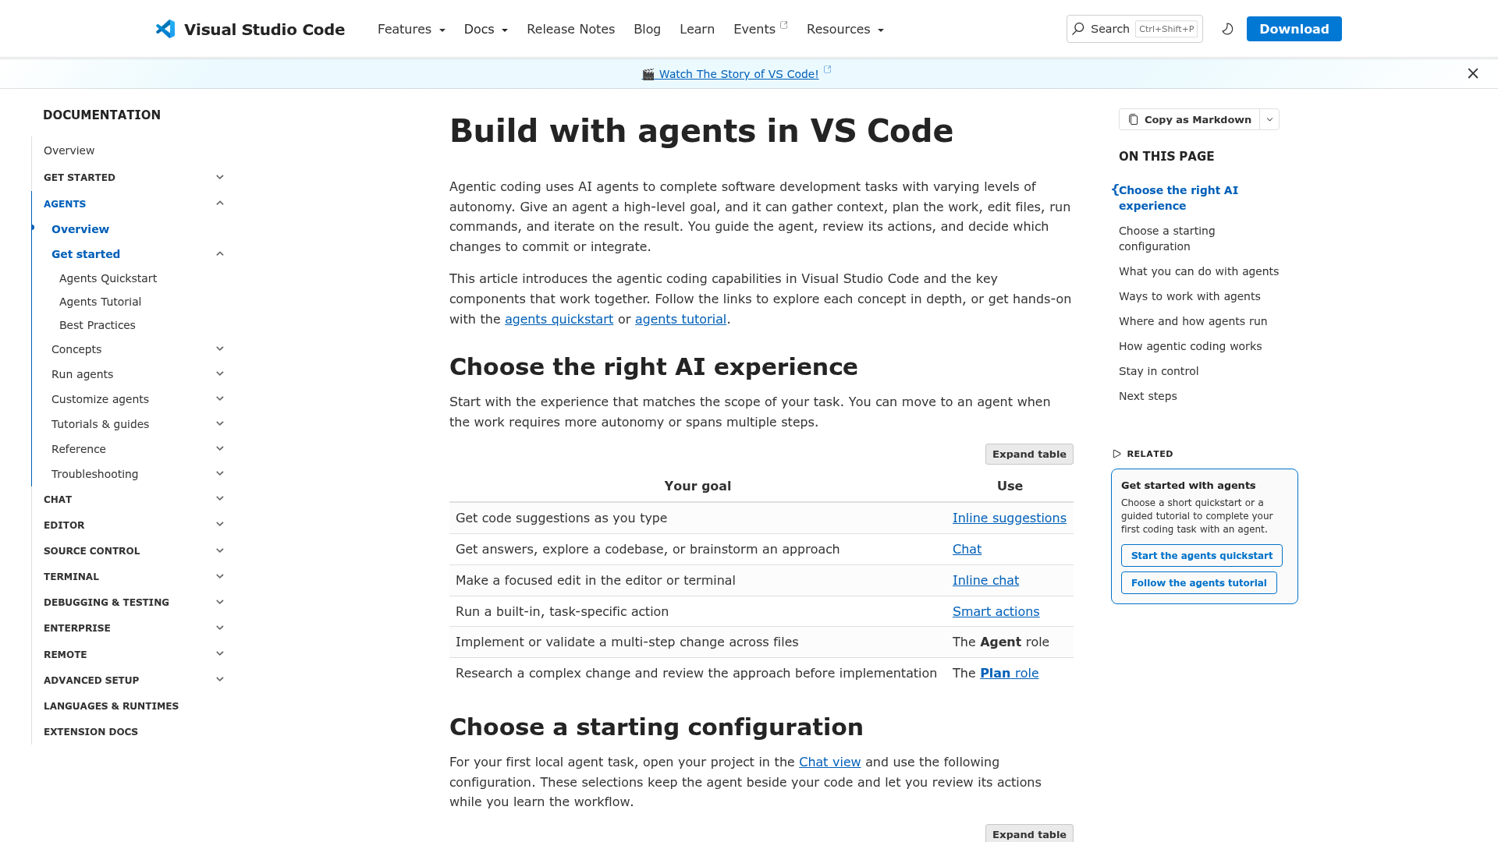Jump to How agentic coding works
This screenshot has height=842, width=1498.
click(1190, 346)
